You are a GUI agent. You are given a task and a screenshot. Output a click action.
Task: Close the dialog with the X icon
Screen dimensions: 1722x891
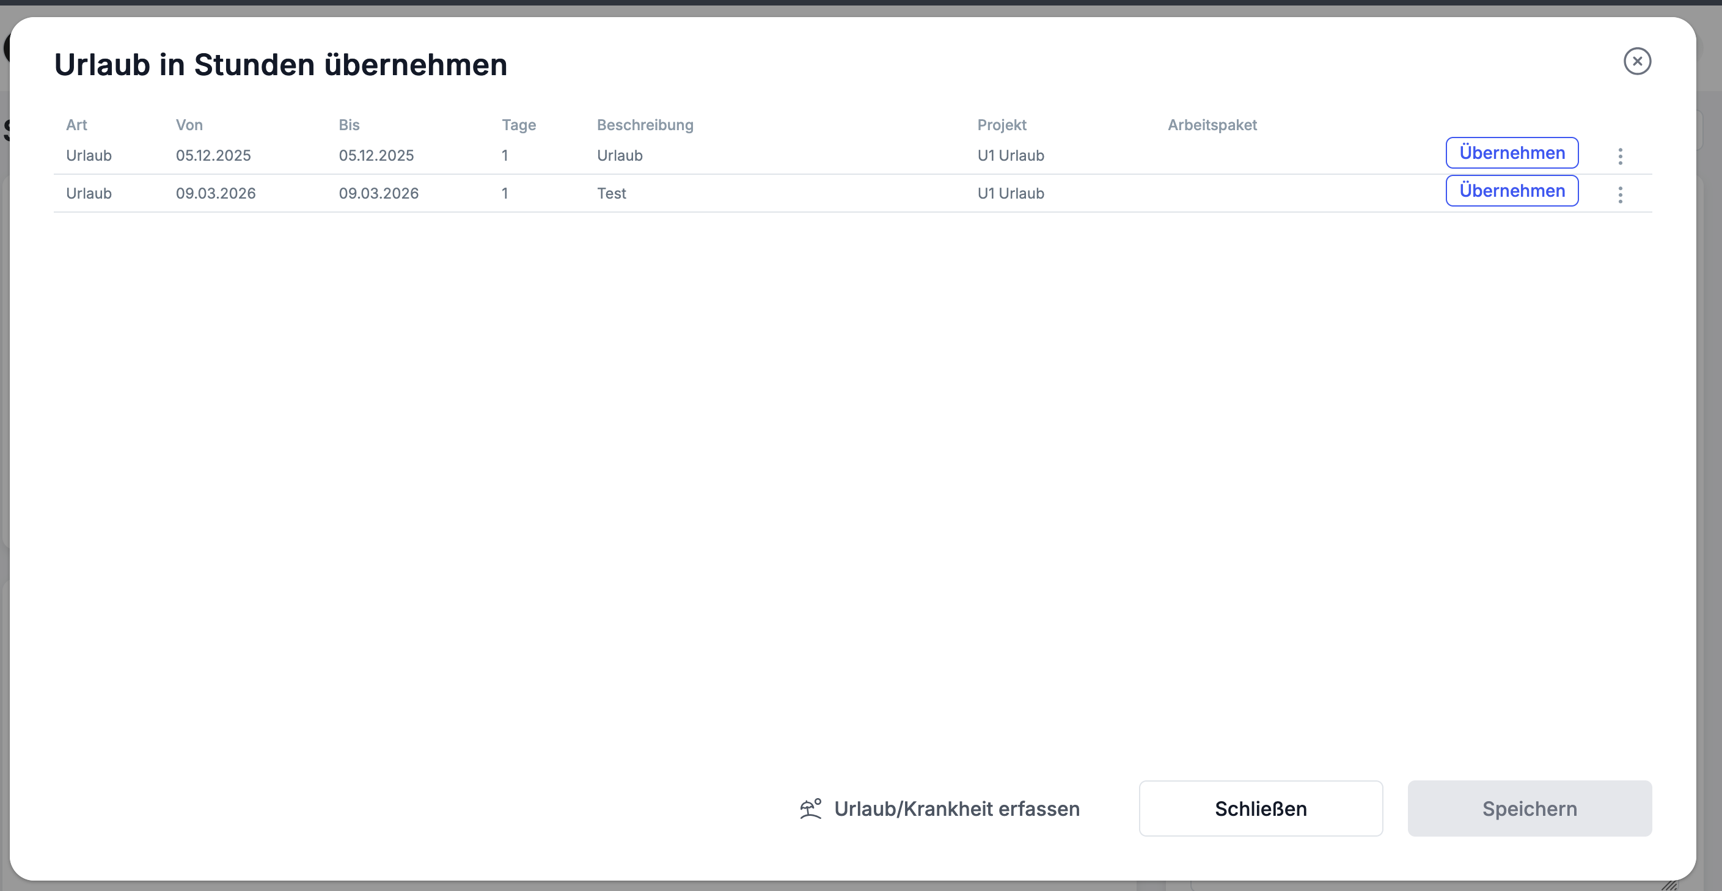(1636, 62)
